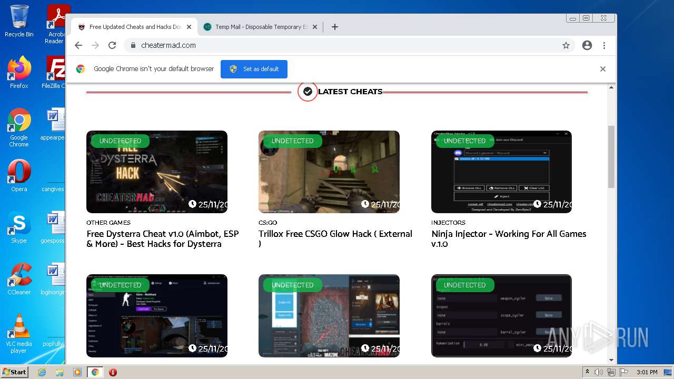Close the Free Updated Cheats tab

(x=189, y=27)
